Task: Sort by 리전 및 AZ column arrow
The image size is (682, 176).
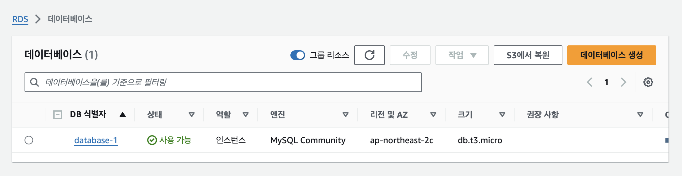Action: coord(433,115)
